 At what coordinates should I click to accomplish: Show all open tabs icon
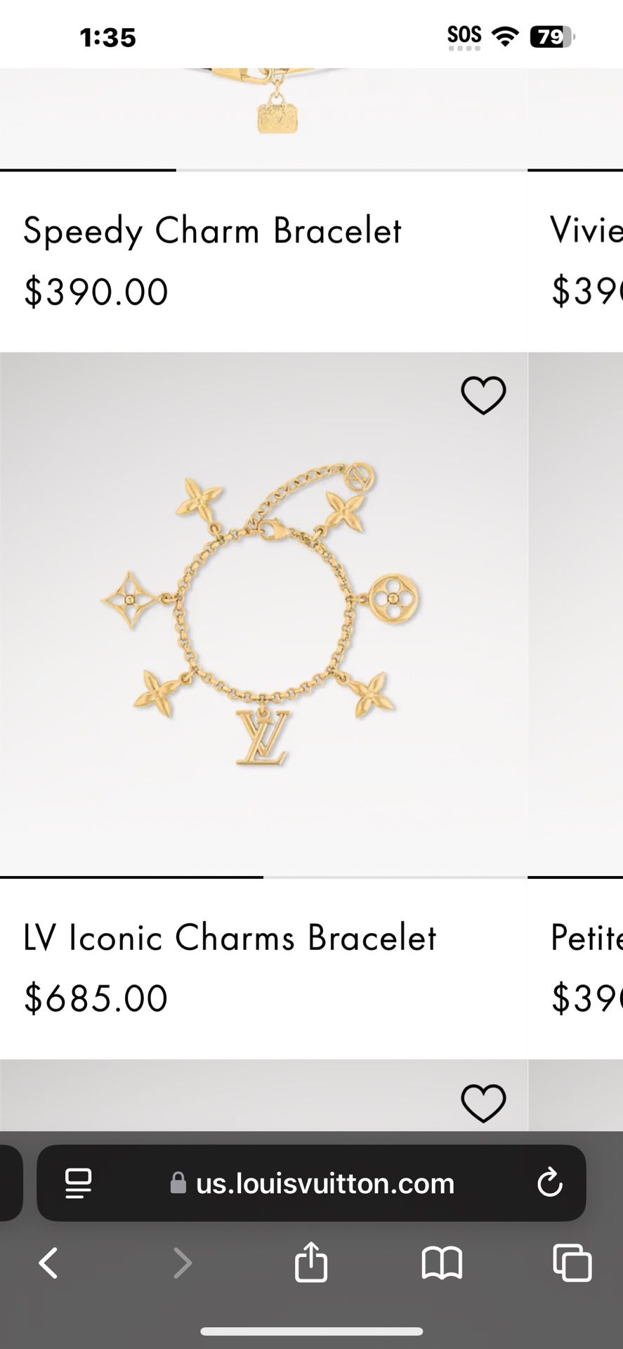(x=572, y=1263)
